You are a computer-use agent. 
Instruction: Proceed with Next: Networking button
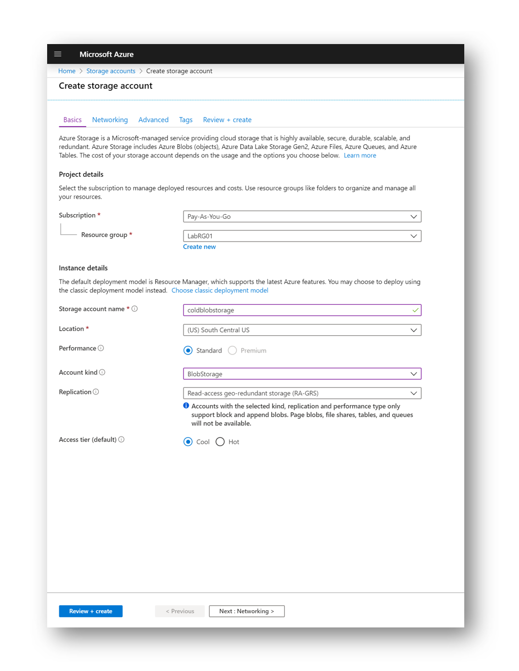click(x=247, y=611)
